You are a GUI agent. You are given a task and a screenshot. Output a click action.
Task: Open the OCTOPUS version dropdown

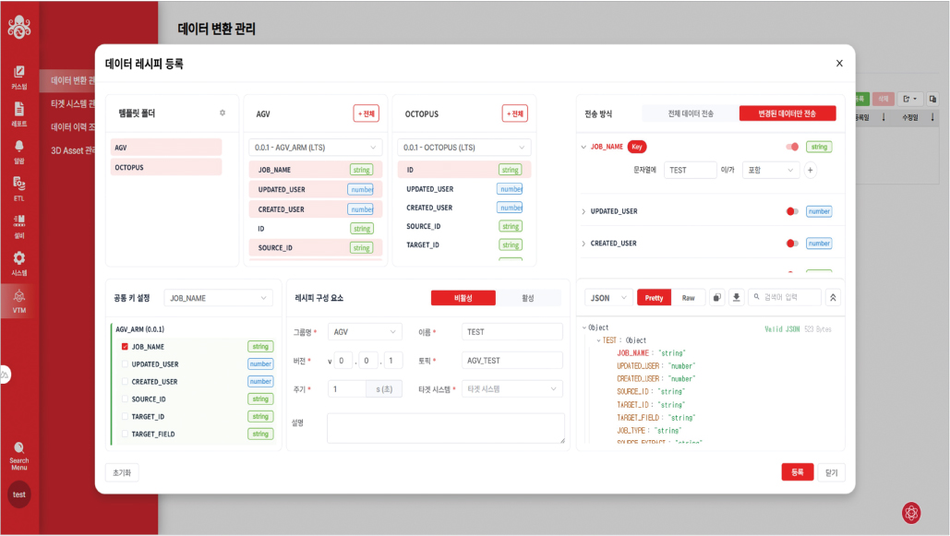point(464,148)
